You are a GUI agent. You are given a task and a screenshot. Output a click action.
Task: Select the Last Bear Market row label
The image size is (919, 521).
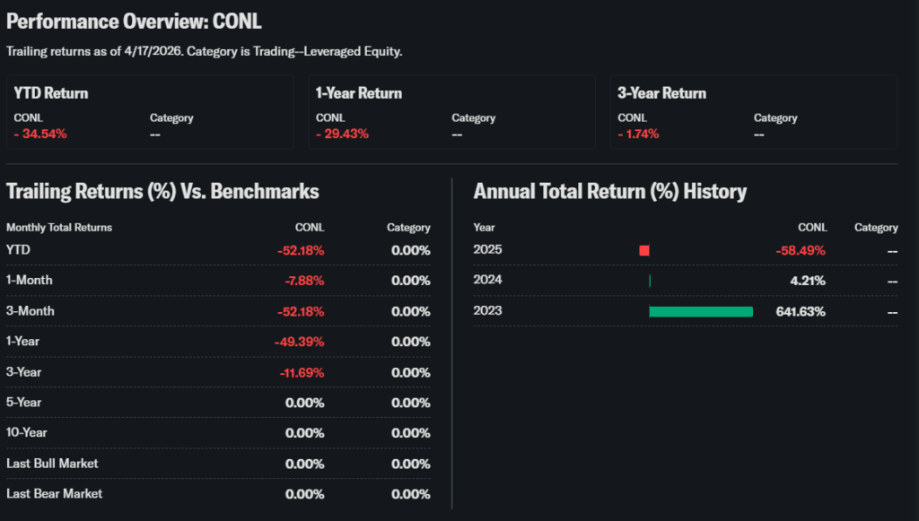pos(54,494)
